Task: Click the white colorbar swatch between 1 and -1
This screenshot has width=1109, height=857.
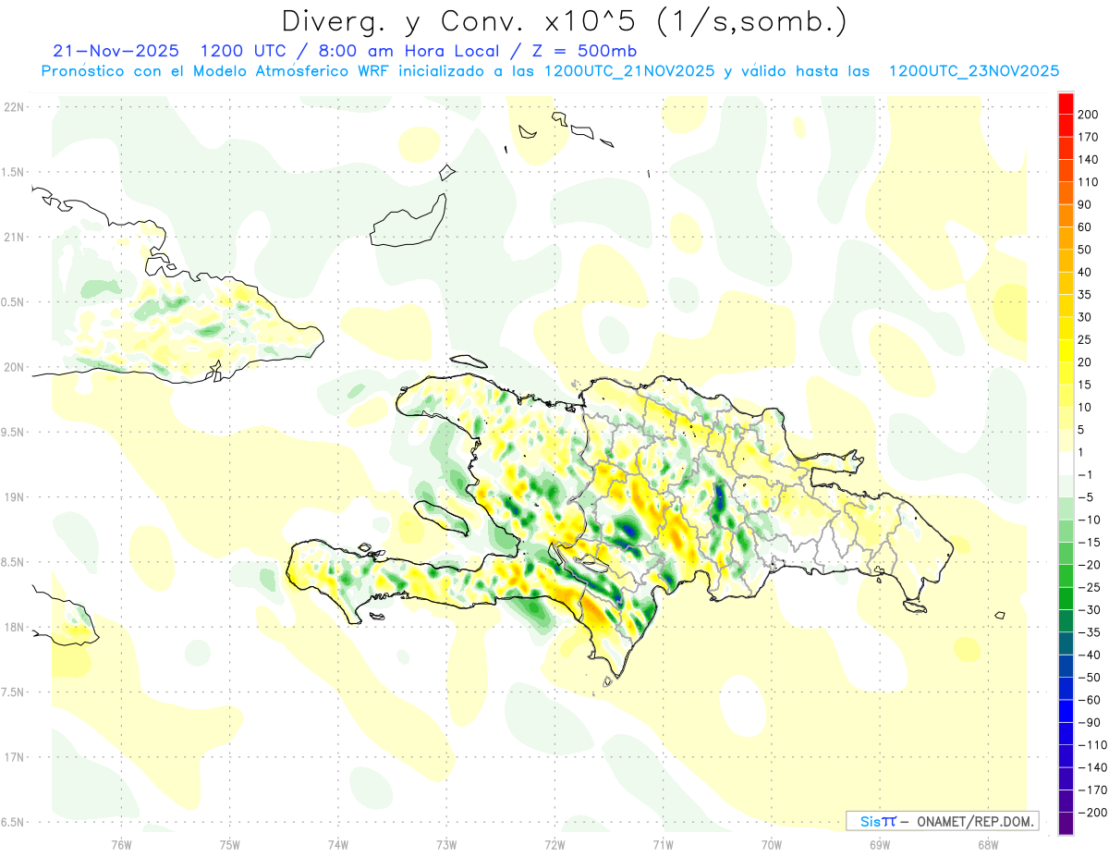Action: point(1065,463)
